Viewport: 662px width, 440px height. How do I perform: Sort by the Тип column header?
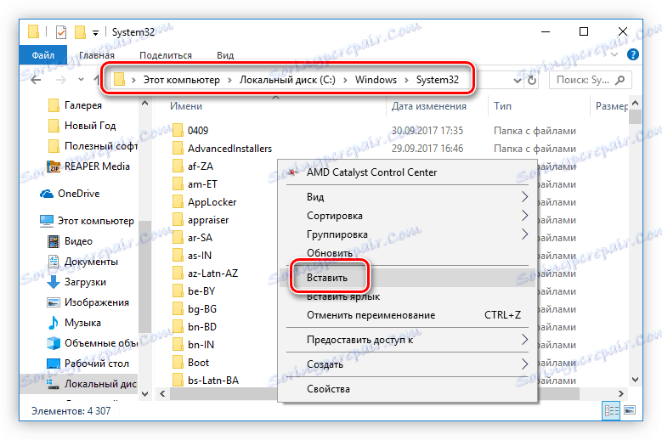(x=502, y=106)
